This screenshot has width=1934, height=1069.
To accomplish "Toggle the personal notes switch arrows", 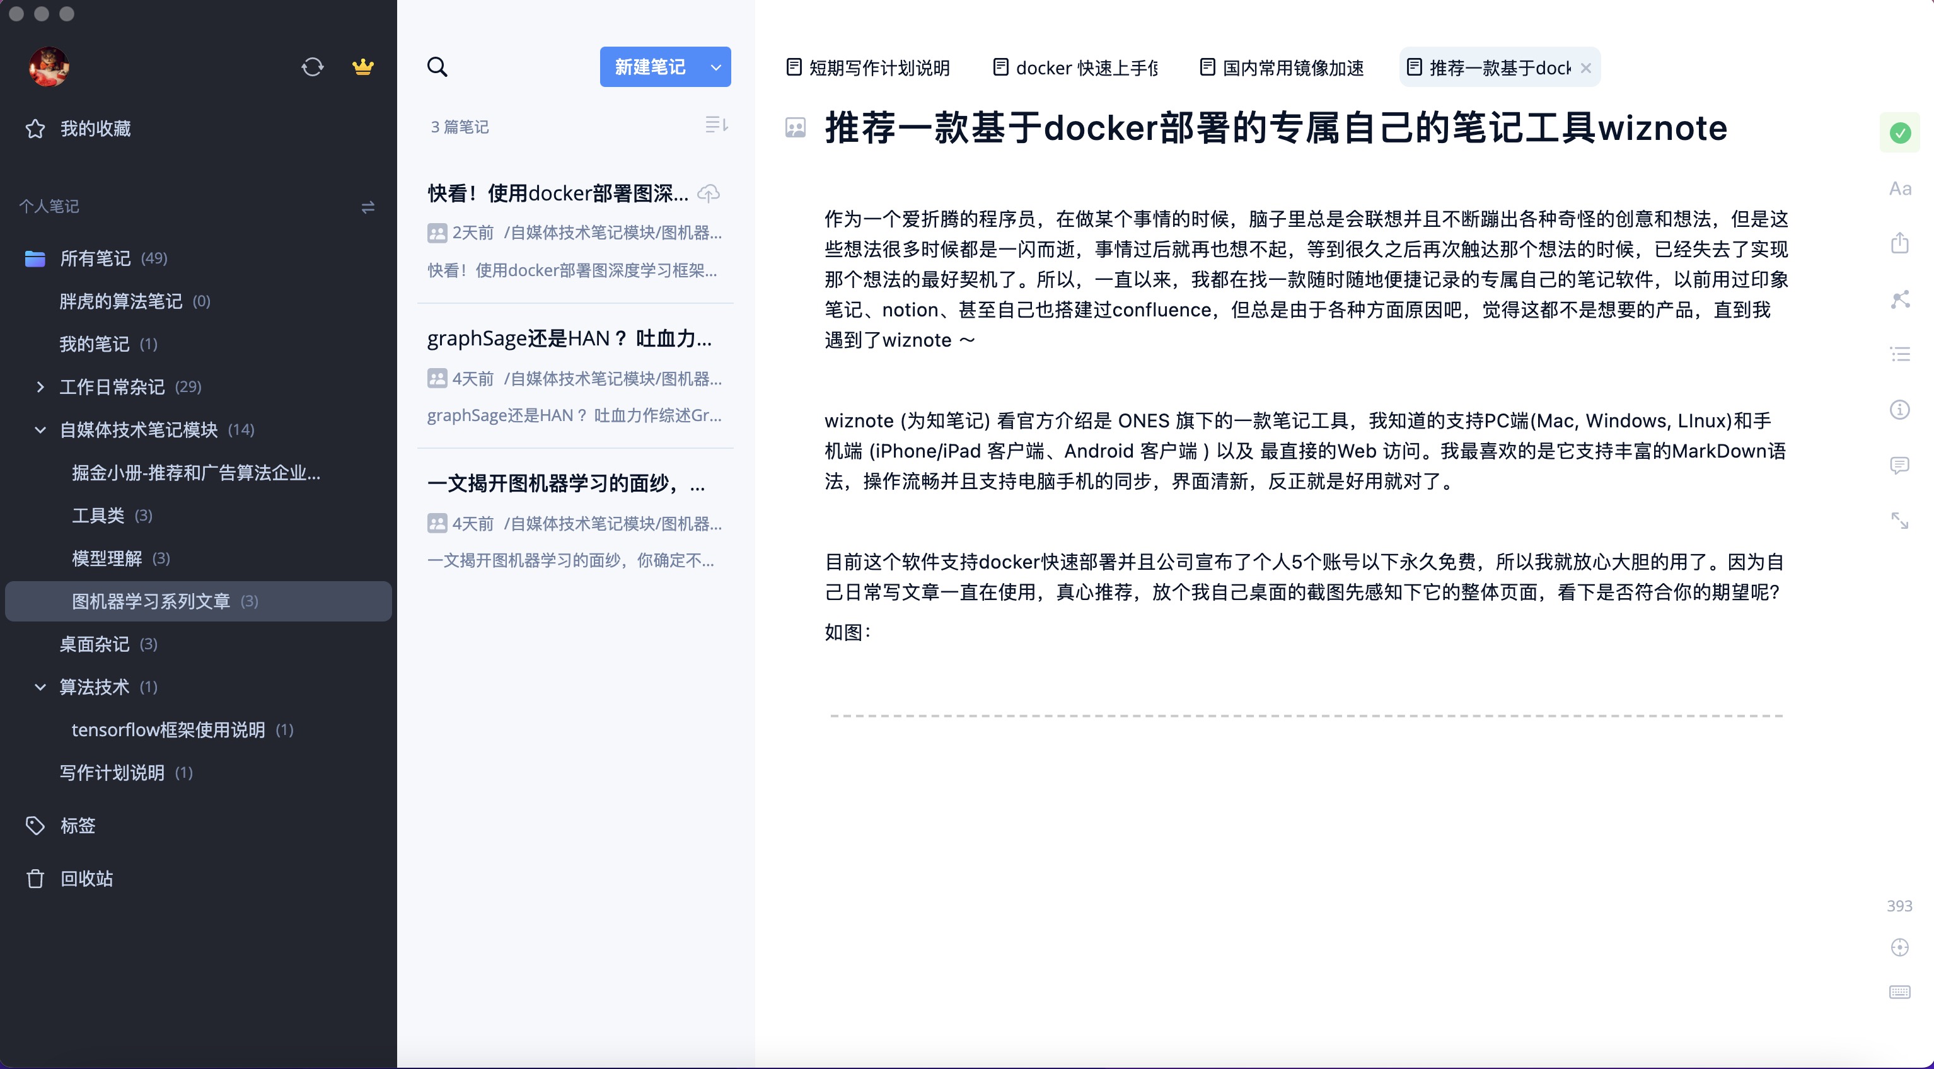I will [368, 207].
